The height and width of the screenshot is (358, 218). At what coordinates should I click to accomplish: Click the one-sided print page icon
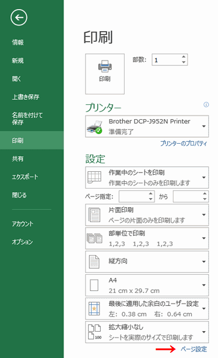[95, 214]
